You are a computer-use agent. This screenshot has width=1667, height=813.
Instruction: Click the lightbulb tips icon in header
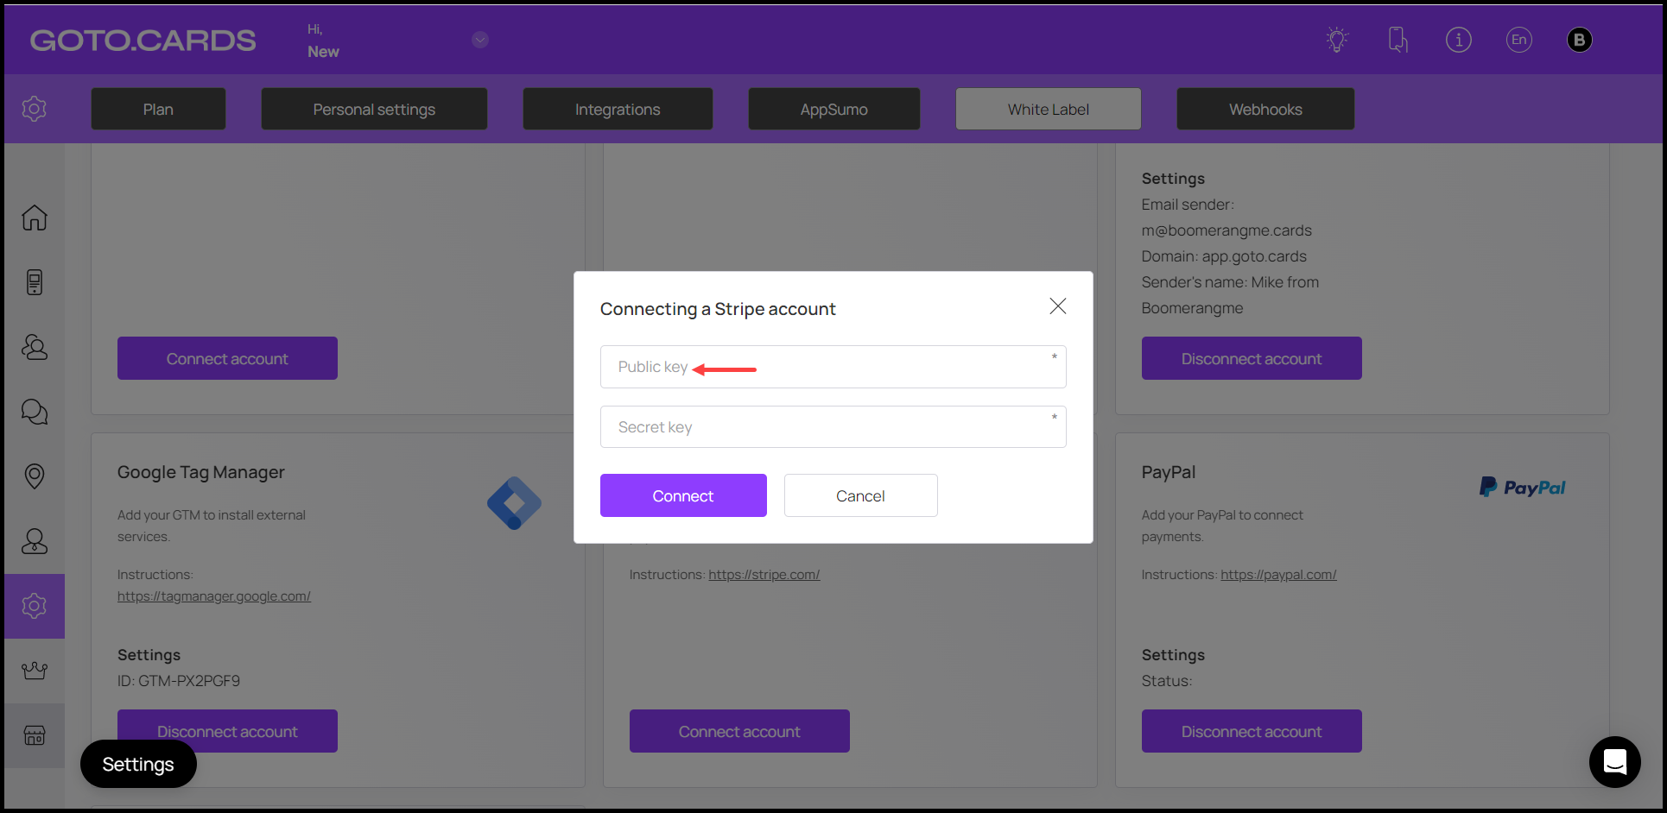(1337, 40)
